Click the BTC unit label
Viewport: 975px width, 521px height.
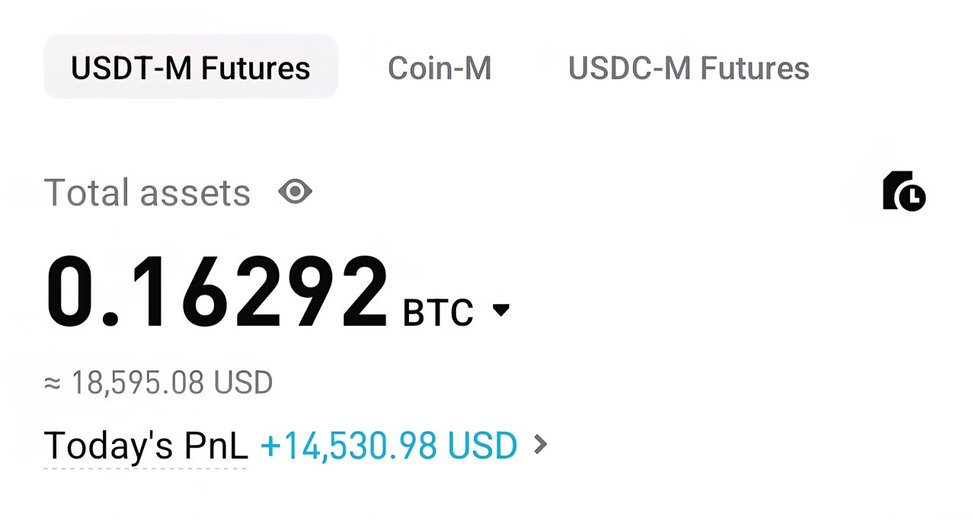[x=438, y=312]
